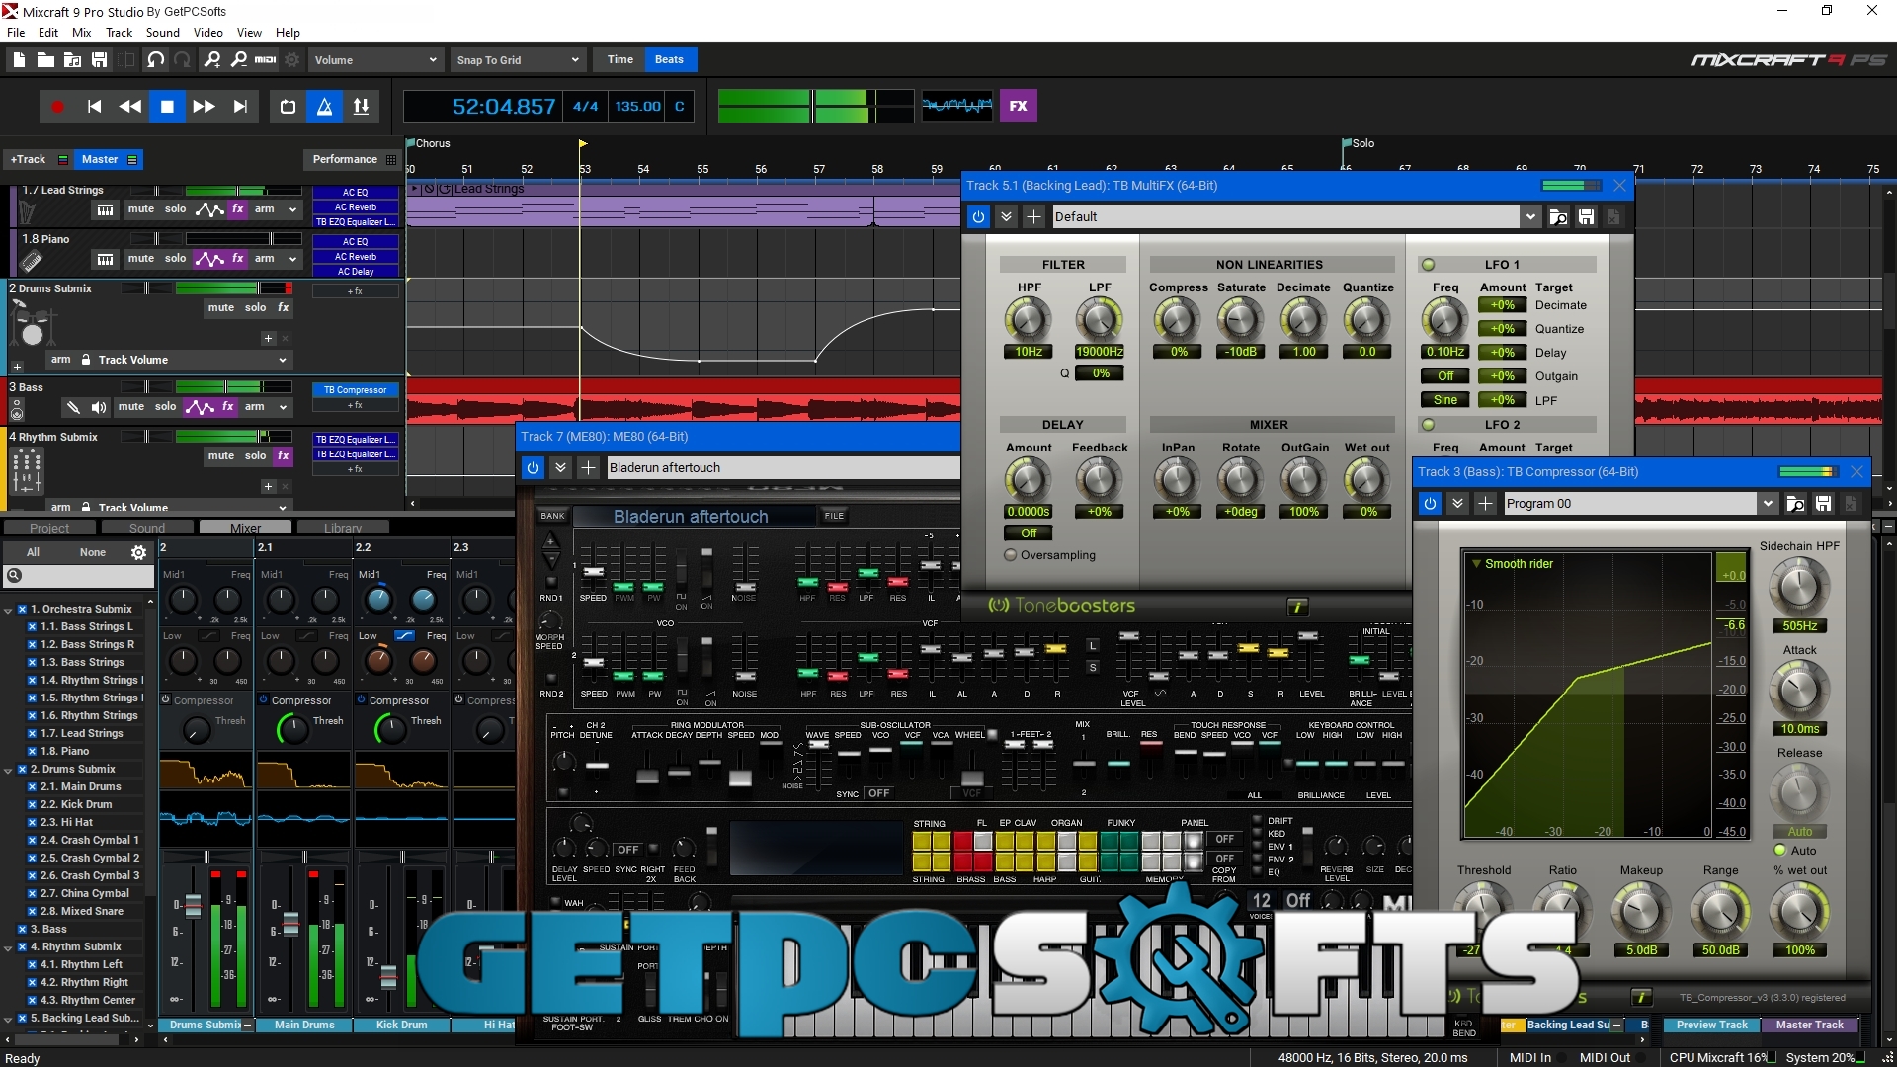The image size is (1897, 1067).
Task: Enable the Oversampling option in TB MultiFX
Action: point(1010,555)
